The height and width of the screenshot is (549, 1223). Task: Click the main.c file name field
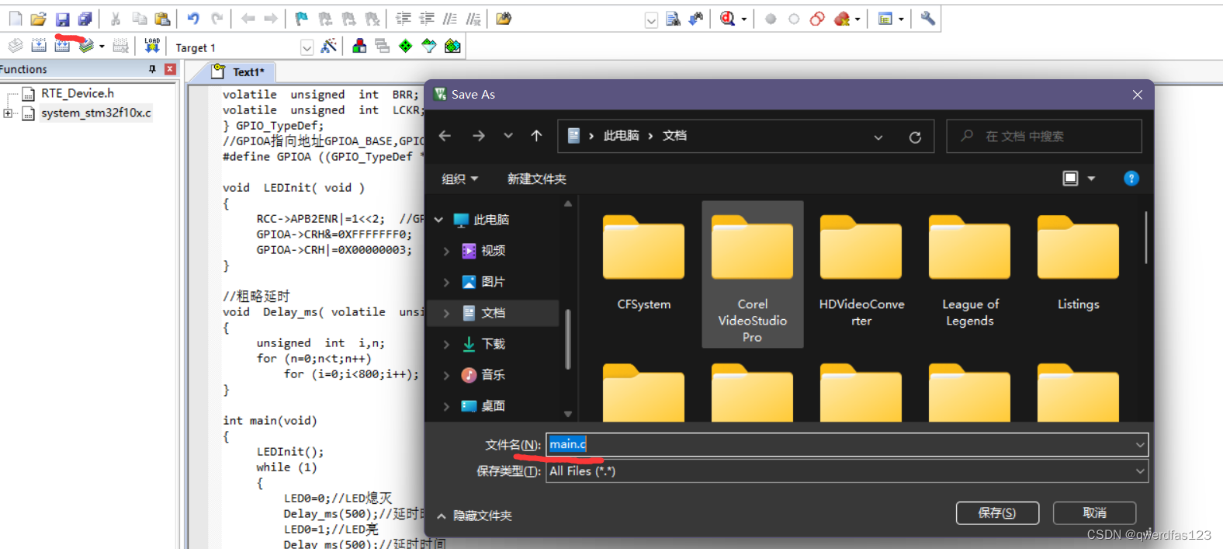point(847,445)
